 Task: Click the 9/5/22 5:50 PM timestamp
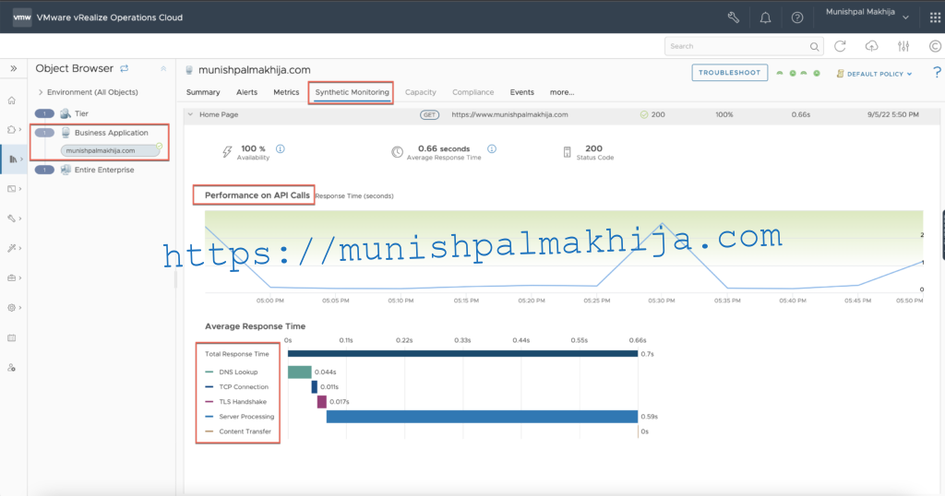pyautogui.click(x=893, y=114)
